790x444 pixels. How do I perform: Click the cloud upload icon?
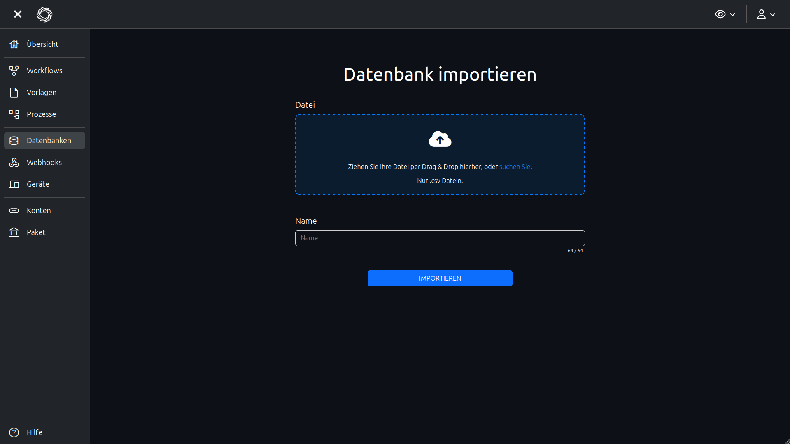point(440,139)
